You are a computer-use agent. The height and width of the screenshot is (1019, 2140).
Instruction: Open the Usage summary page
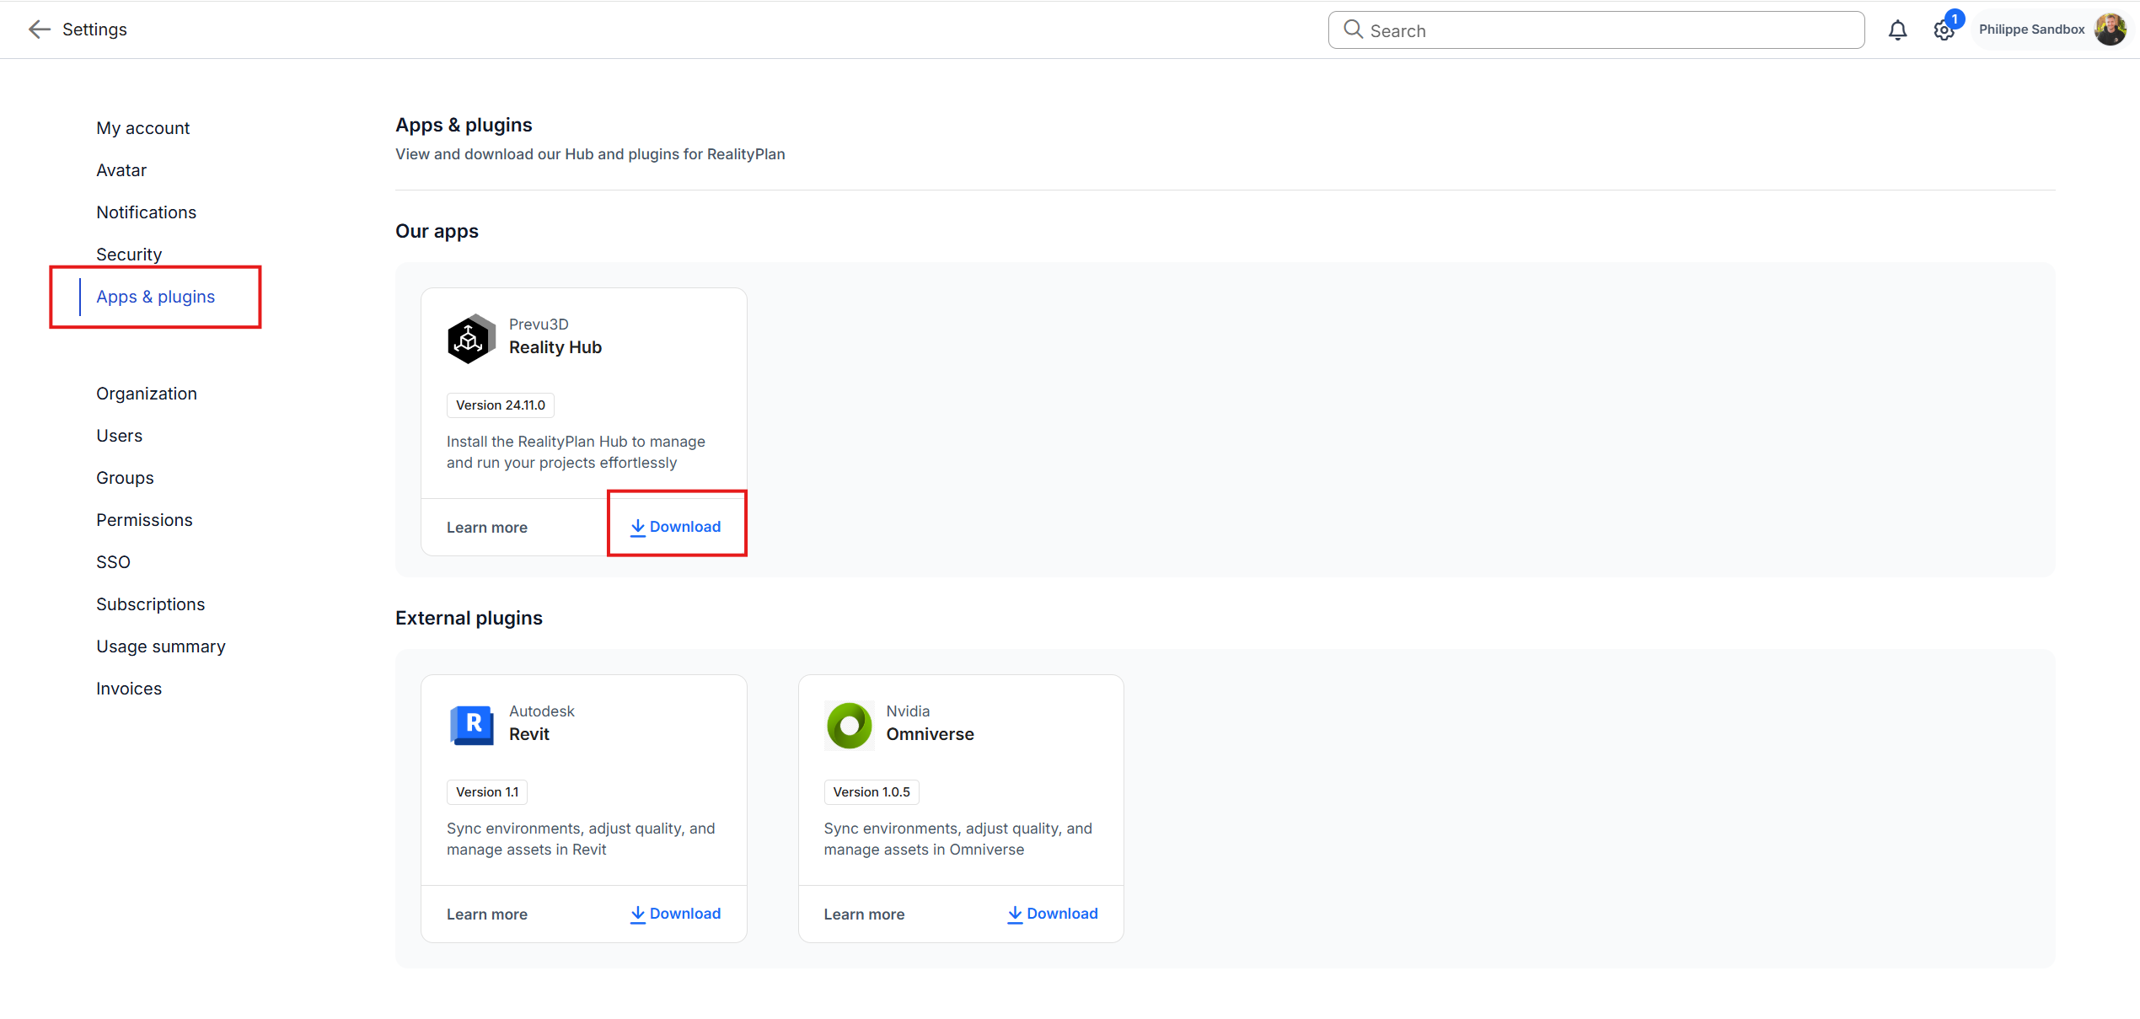click(161, 646)
